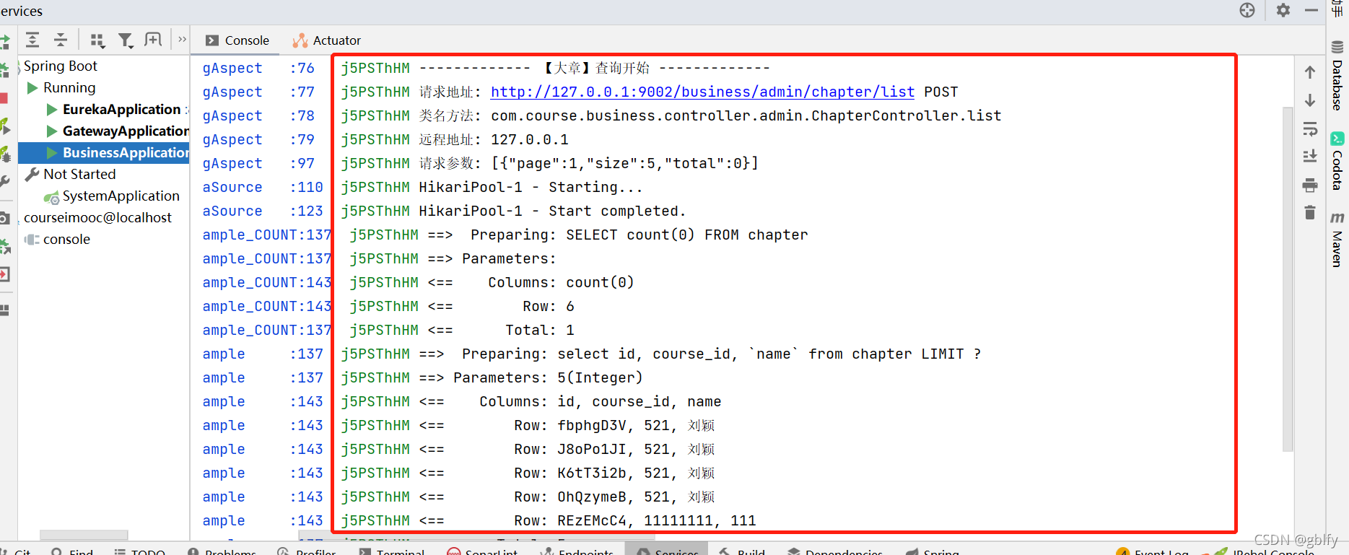Select courseimooc@localhost database node
This screenshot has width=1349, height=555.
tap(97, 217)
